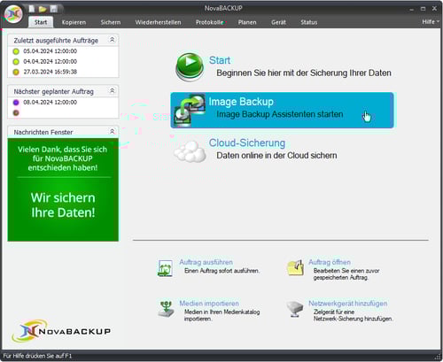This screenshot has height=362, width=443.
Task: Click the Auftrag ausführen link
Action: point(206,262)
